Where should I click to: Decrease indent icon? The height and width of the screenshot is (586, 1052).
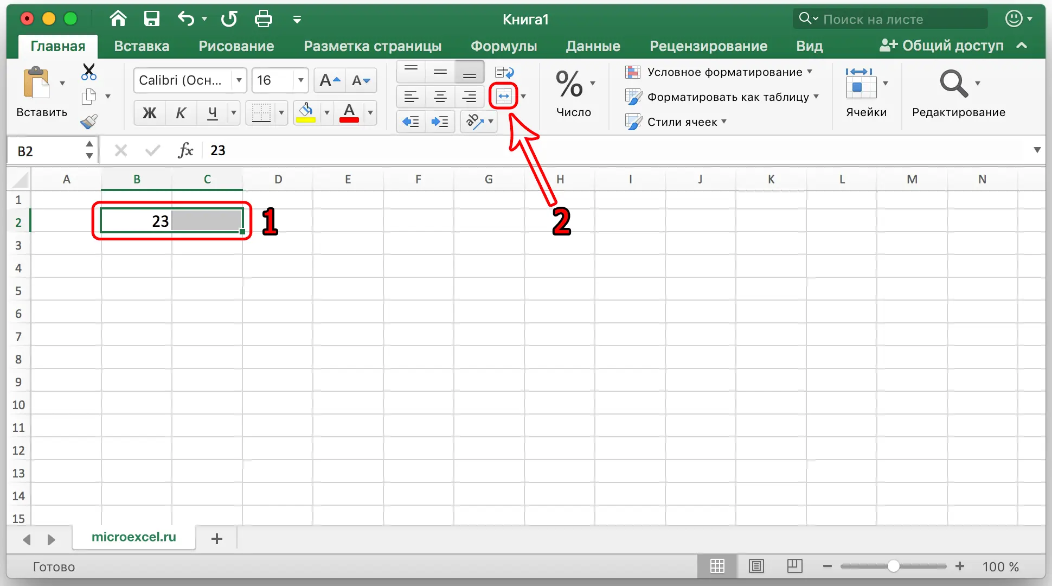[x=411, y=122]
